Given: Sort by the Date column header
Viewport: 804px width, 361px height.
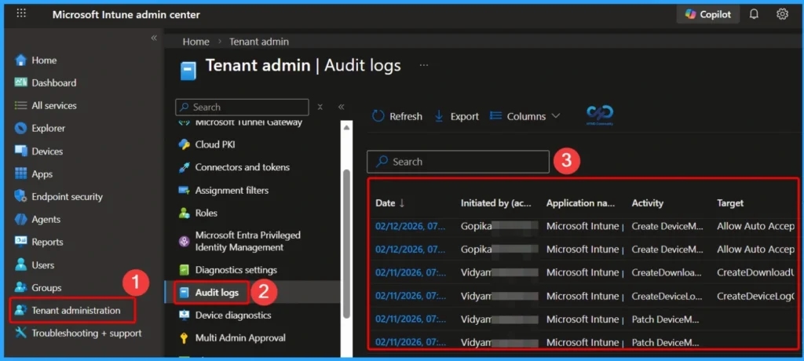Looking at the screenshot, I should pos(390,203).
